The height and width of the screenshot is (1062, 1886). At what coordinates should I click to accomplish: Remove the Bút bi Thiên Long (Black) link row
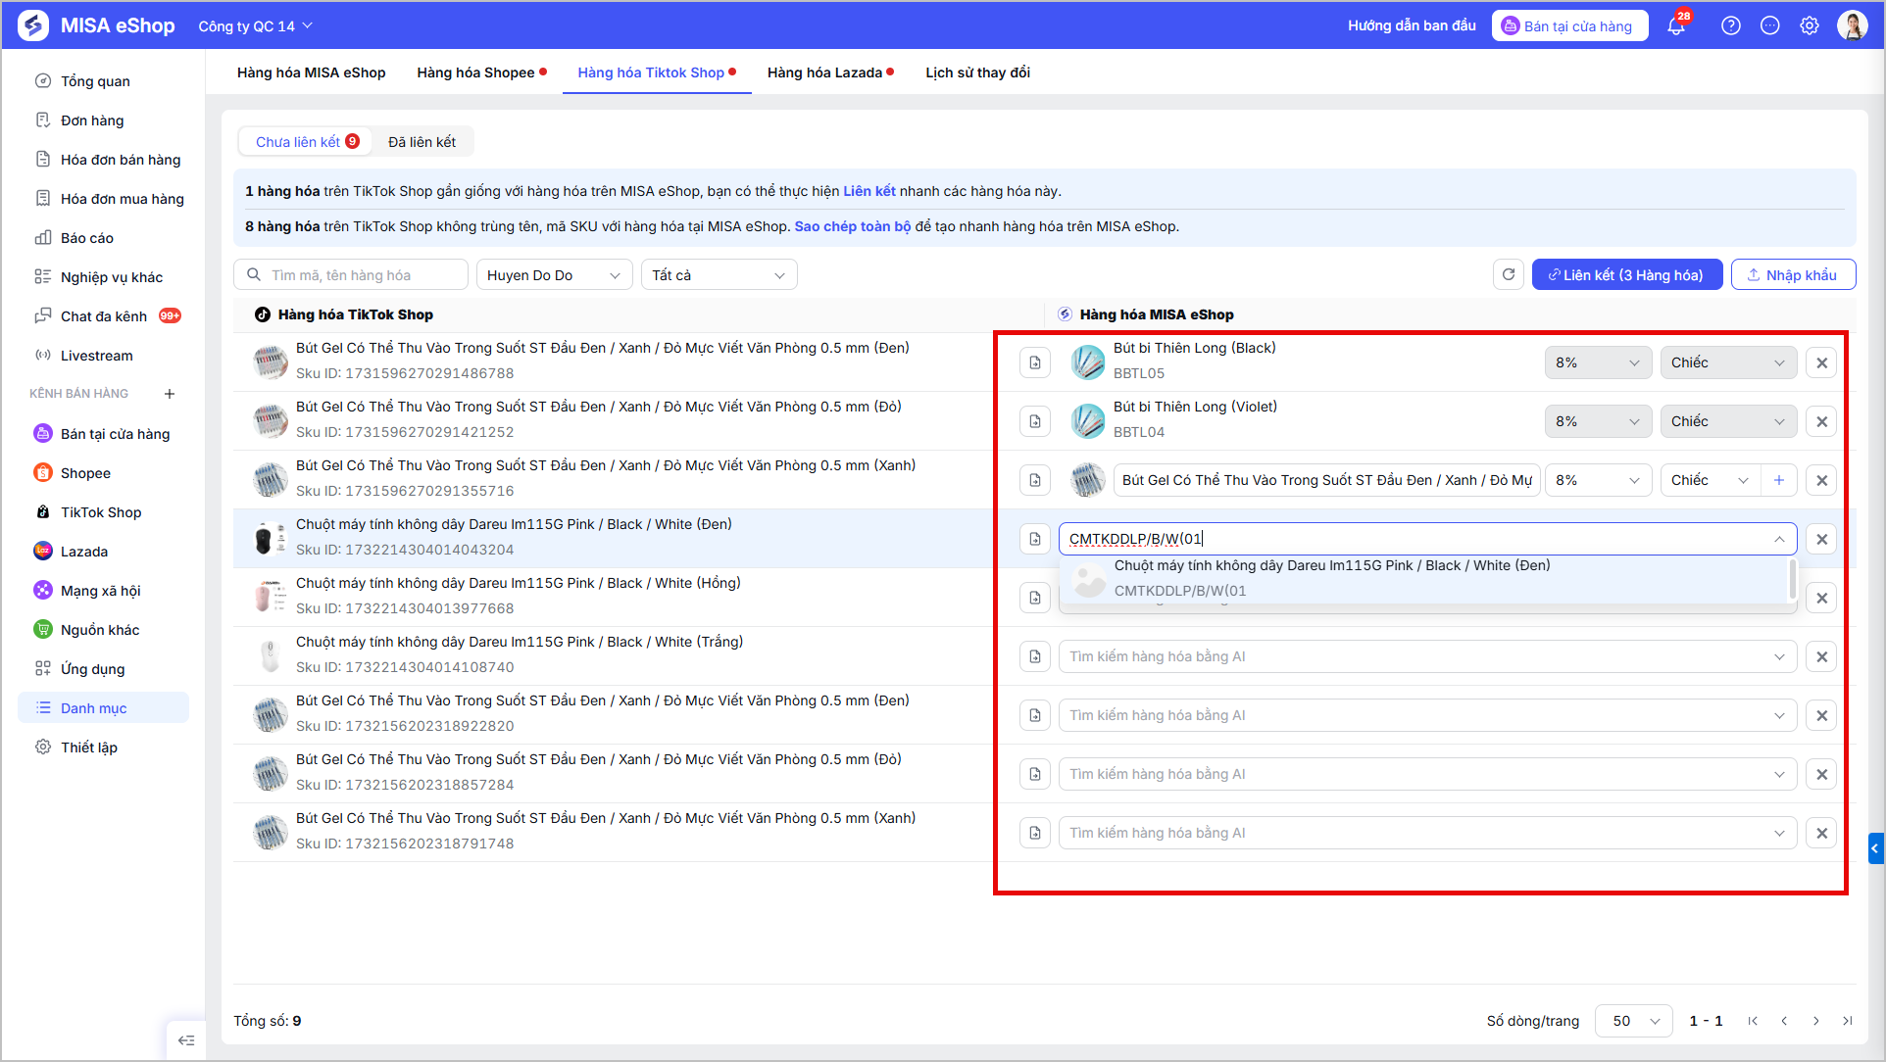click(x=1821, y=363)
